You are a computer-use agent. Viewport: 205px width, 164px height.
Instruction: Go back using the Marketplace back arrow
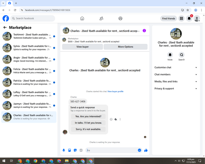pos(5,27)
